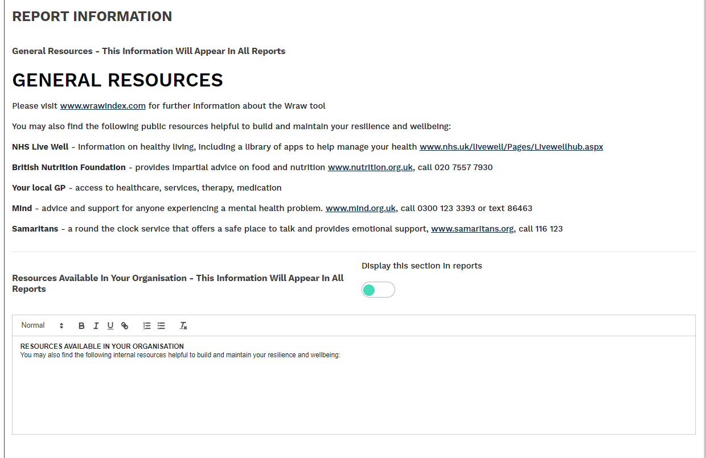Image resolution: width=706 pixels, height=458 pixels.
Task: Click the Mind bold label
Action: click(x=22, y=208)
